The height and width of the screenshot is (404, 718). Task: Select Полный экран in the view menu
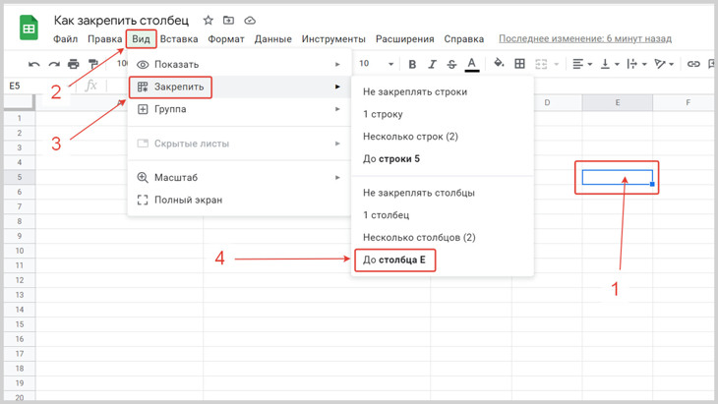coord(239,200)
